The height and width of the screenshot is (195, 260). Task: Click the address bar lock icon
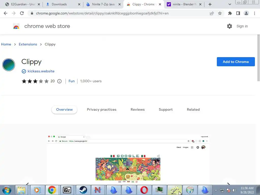[x=32, y=13]
